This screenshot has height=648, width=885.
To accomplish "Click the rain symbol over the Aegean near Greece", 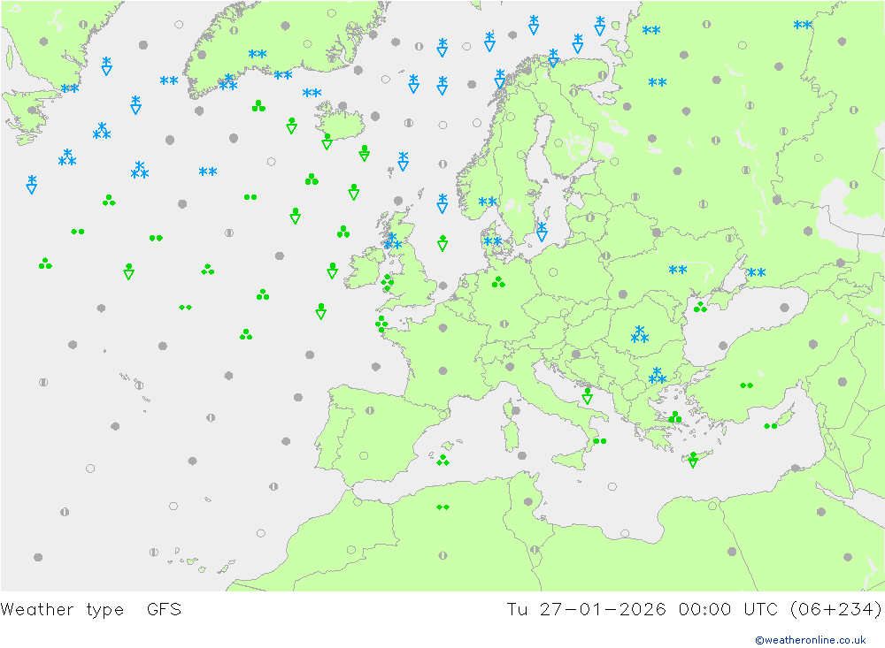I will (x=675, y=417).
